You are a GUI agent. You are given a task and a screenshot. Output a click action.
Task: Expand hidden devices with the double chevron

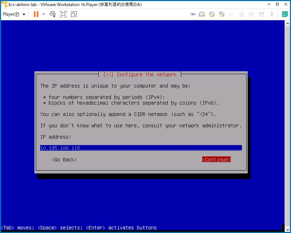(193, 14)
